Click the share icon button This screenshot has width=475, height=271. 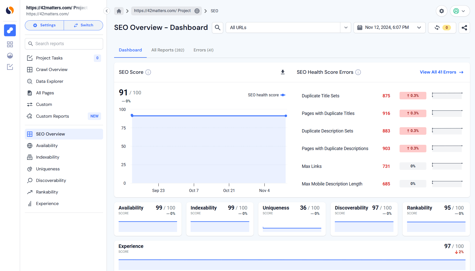[x=464, y=28]
